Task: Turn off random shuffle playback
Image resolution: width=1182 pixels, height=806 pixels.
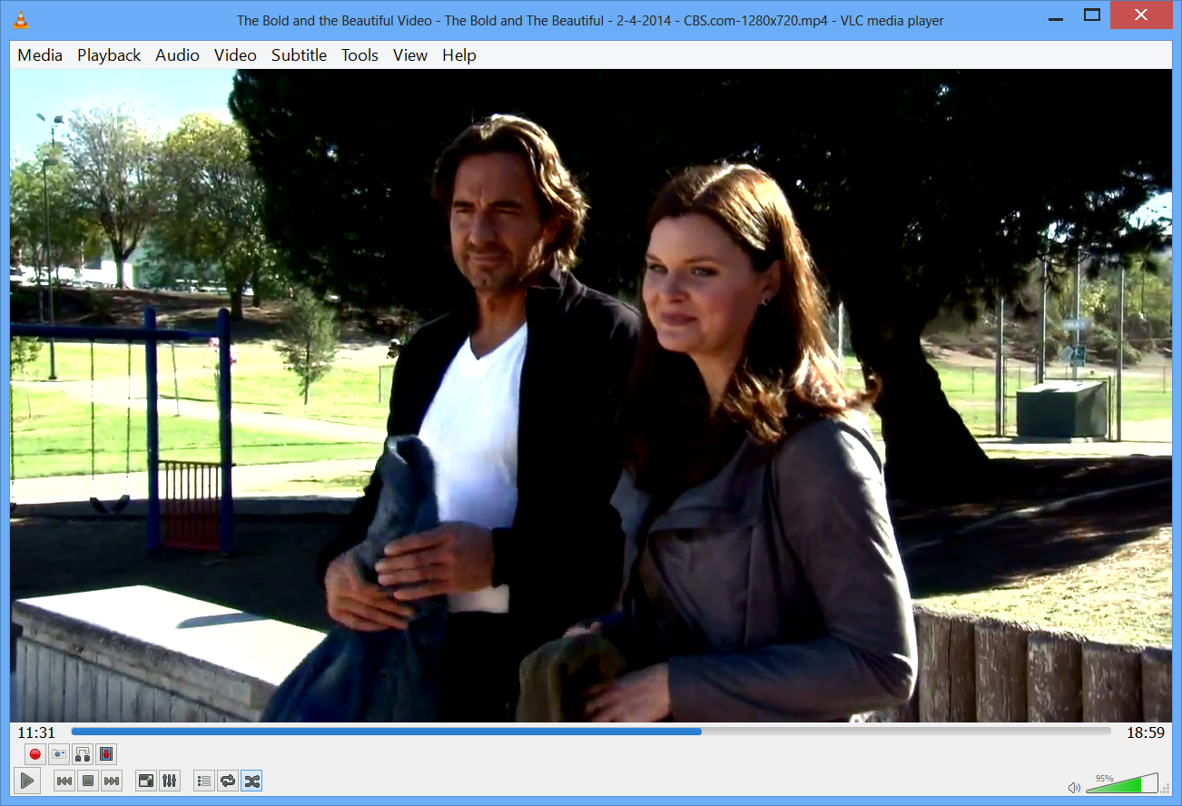Action: point(251,781)
